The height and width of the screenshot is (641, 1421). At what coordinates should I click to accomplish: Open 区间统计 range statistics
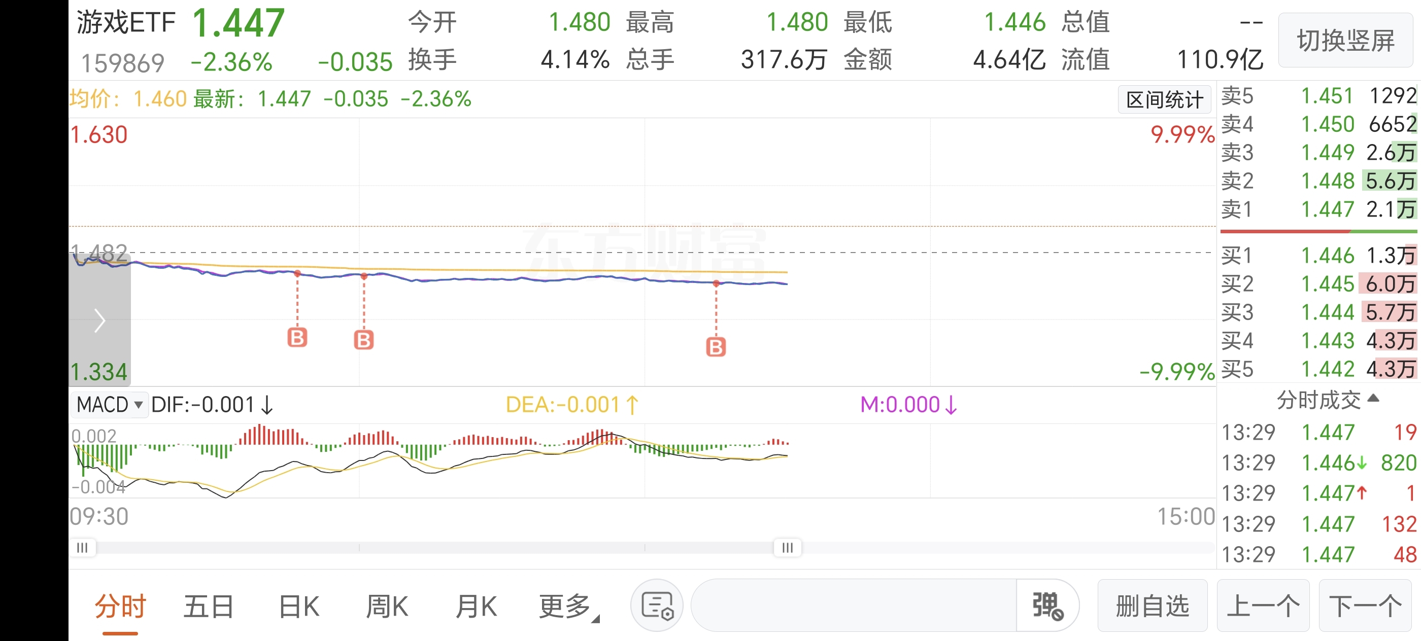(x=1164, y=100)
